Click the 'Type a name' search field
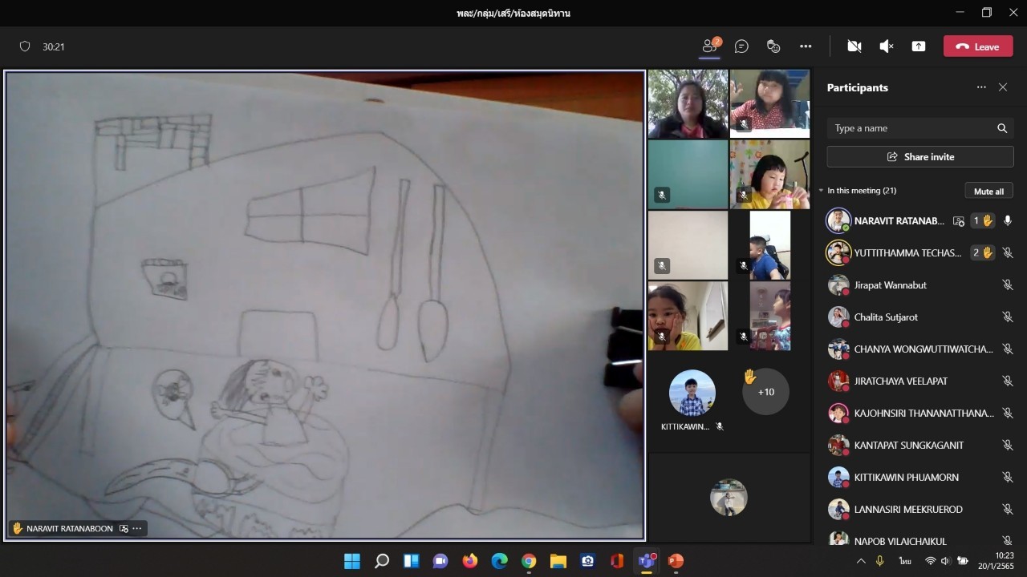Image resolution: width=1027 pixels, height=577 pixels. pyautogui.click(x=911, y=128)
